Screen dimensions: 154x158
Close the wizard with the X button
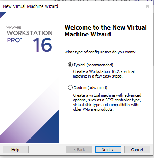tap(148, 6)
